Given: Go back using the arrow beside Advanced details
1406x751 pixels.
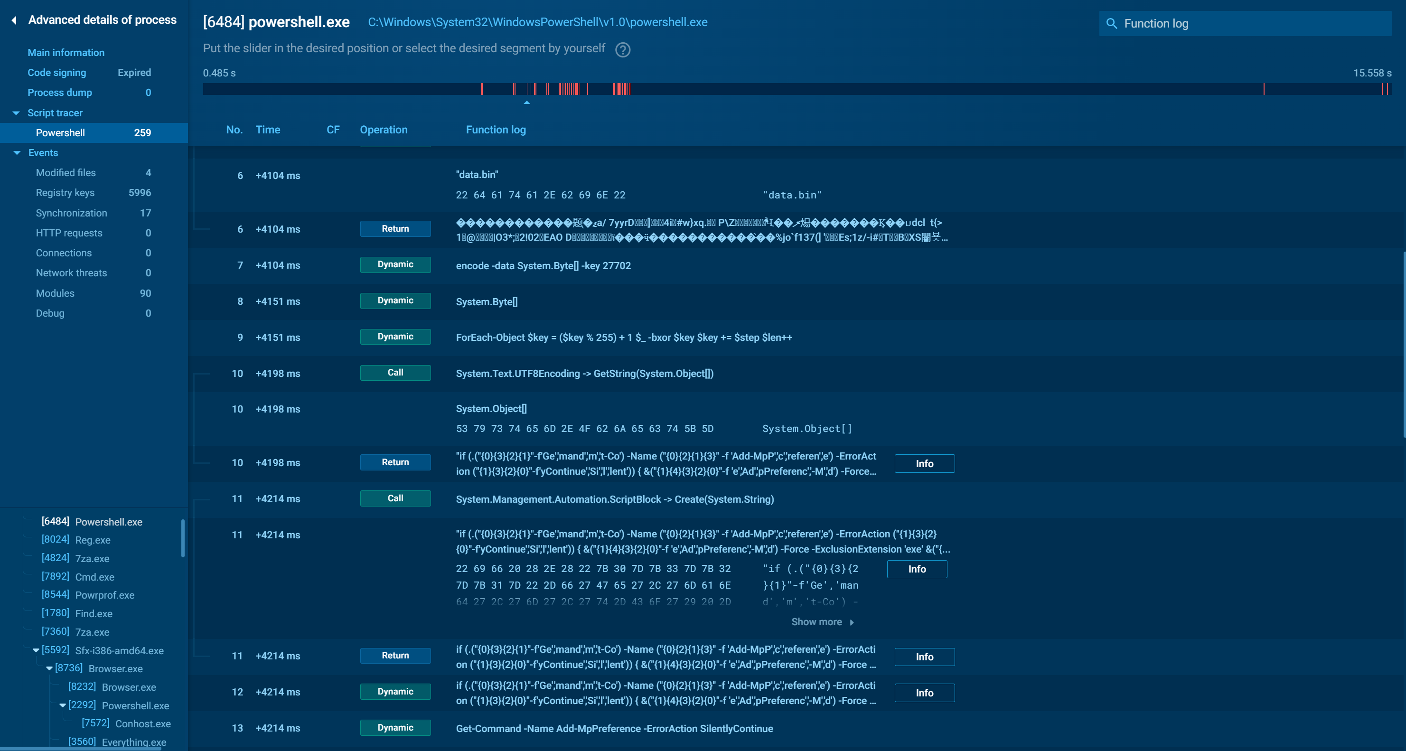Looking at the screenshot, I should (x=14, y=20).
